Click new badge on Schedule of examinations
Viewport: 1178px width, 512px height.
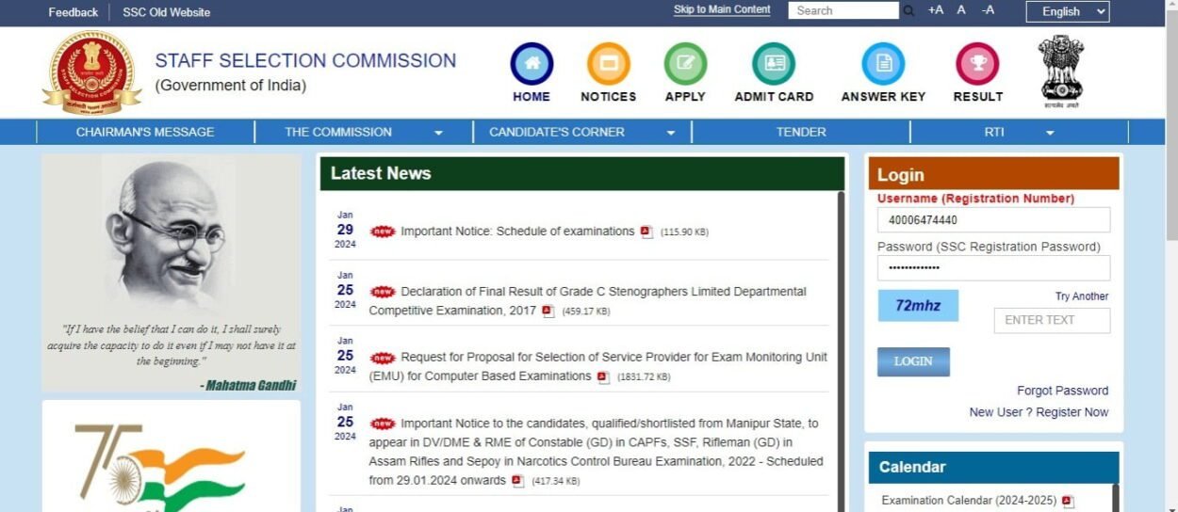pyautogui.click(x=383, y=232)
